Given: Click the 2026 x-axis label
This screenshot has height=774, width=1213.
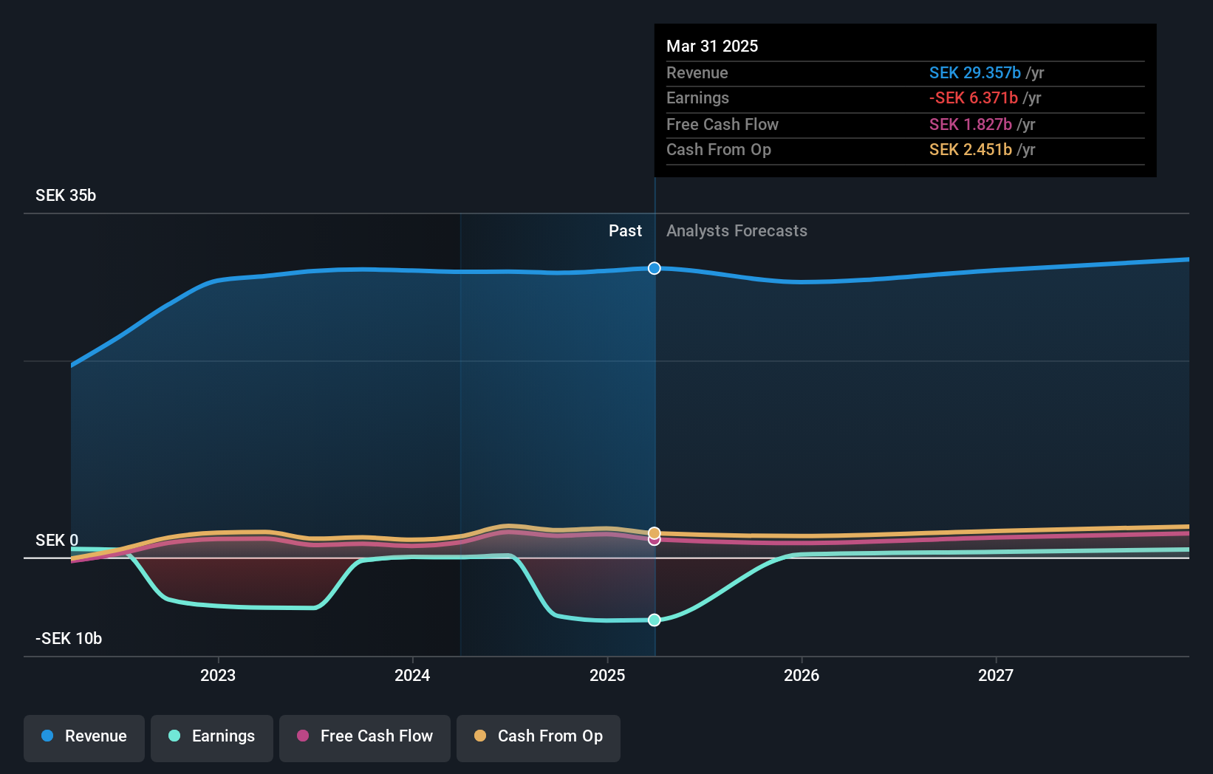Looking at the screenshot, I should [802, 675].
